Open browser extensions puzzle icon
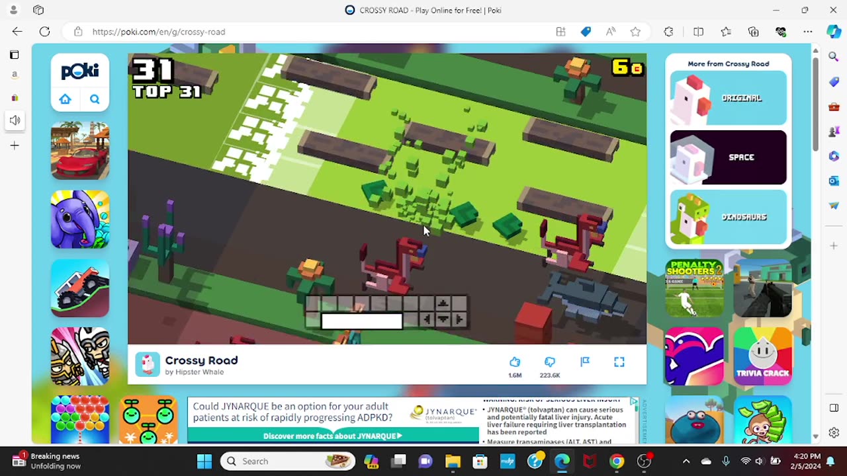The image size is (847, 476). [x=668, y=32]
